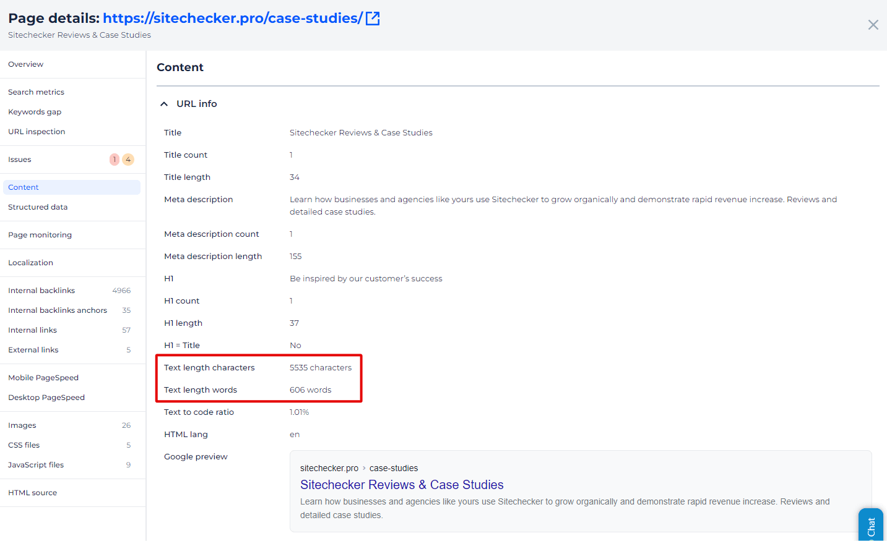Open URL inspection
The height and width of the screenshot is (541, 887).
[x=37, y=132]
